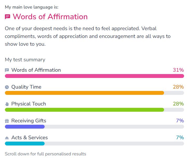
Task: Click the Quality Time clock icon
Action: coord(7,87)
